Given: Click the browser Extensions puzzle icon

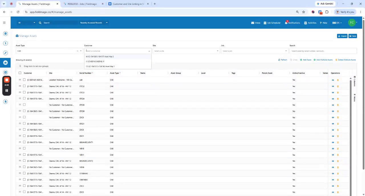Looking at the screenshot, I should (x=327, y=12).
